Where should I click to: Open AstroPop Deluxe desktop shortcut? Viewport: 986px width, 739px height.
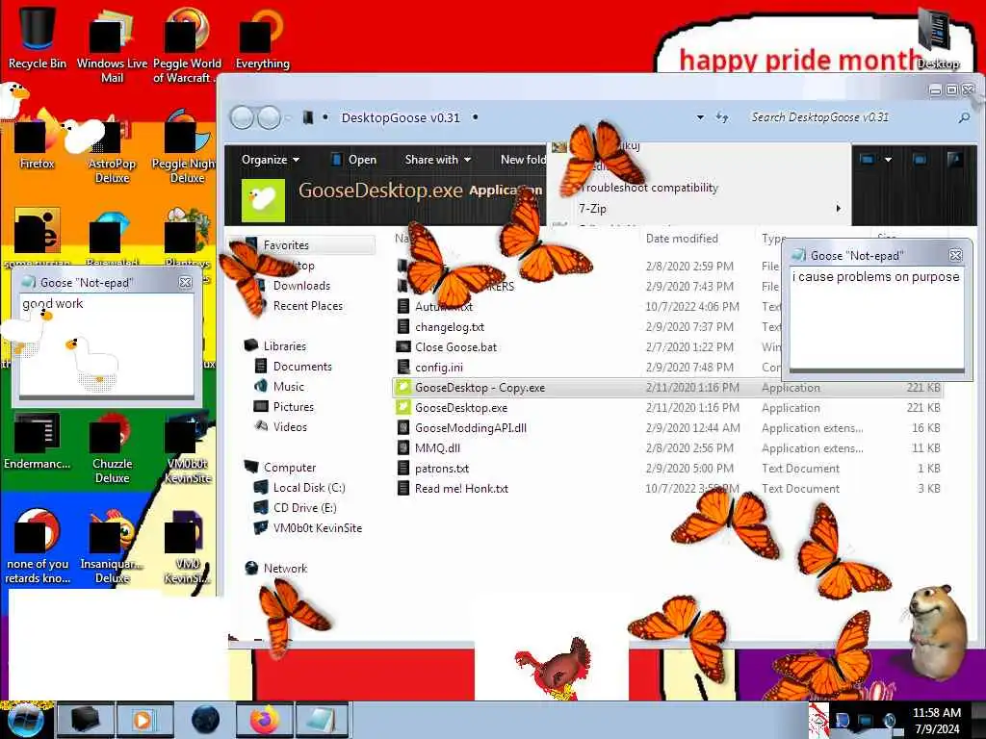point(112,151)
